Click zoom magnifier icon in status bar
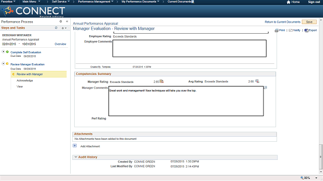 302,177
